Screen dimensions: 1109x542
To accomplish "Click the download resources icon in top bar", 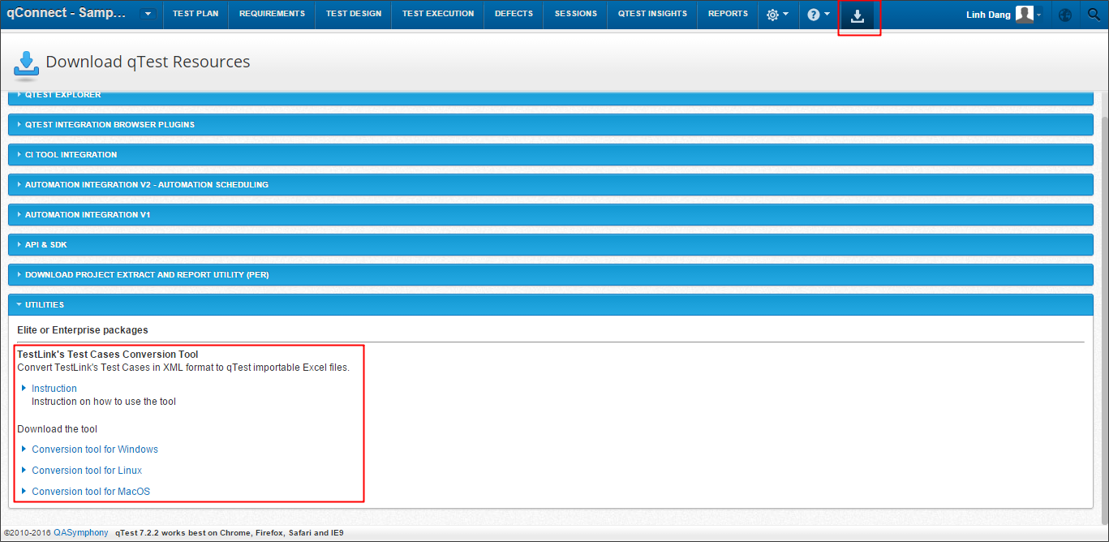I will (x=858, y=15).
